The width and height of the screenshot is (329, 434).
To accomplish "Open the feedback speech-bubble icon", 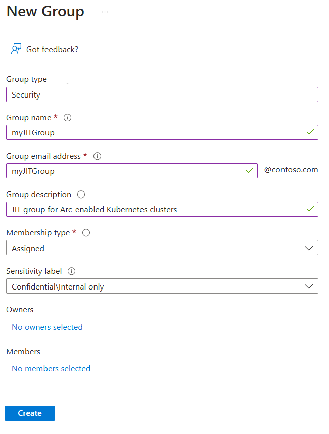I will 17,49.
